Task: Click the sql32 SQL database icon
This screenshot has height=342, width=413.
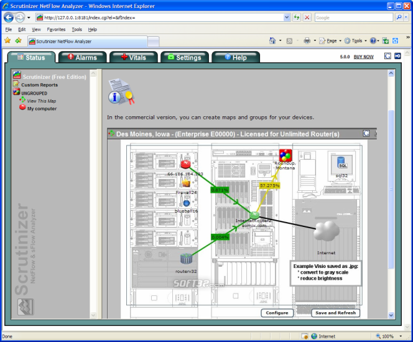Action: point(341,162)
